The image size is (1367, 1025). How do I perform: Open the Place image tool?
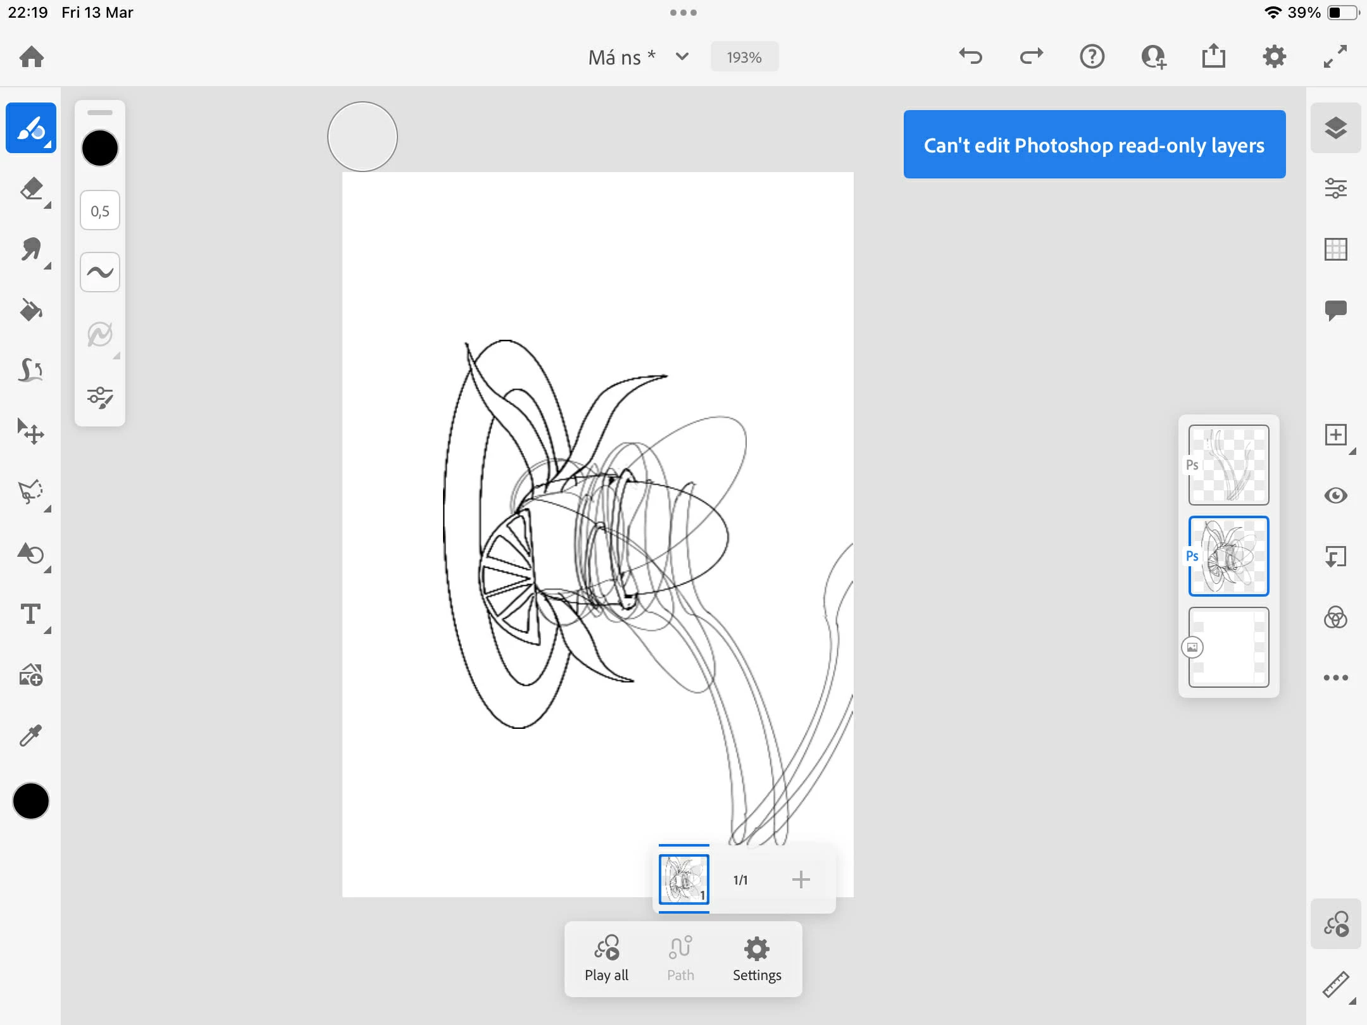point(31,675)
